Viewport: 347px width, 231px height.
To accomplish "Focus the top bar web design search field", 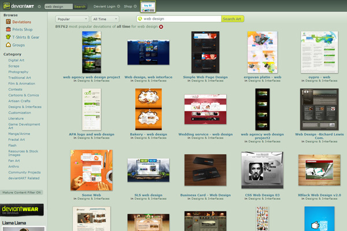I will click(x=58, y=6).
